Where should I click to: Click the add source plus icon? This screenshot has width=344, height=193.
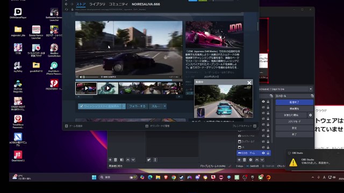[x=239, y=160]
